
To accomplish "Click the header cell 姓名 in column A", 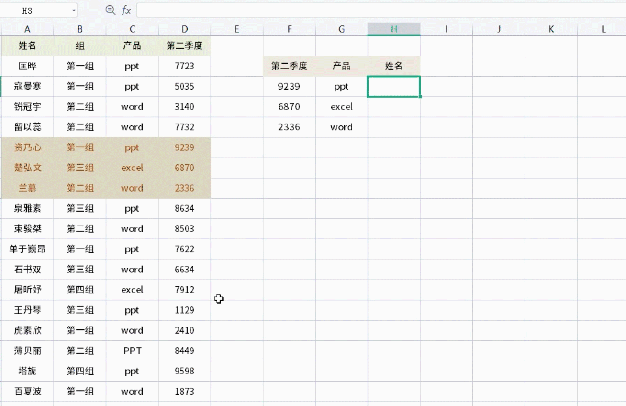I will pos(27,46).
